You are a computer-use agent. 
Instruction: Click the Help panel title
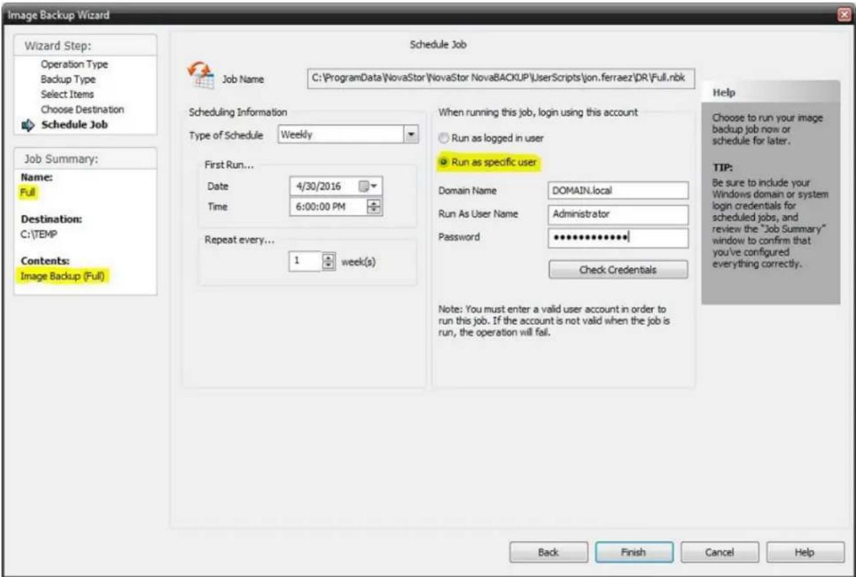(x=723, y=93)
